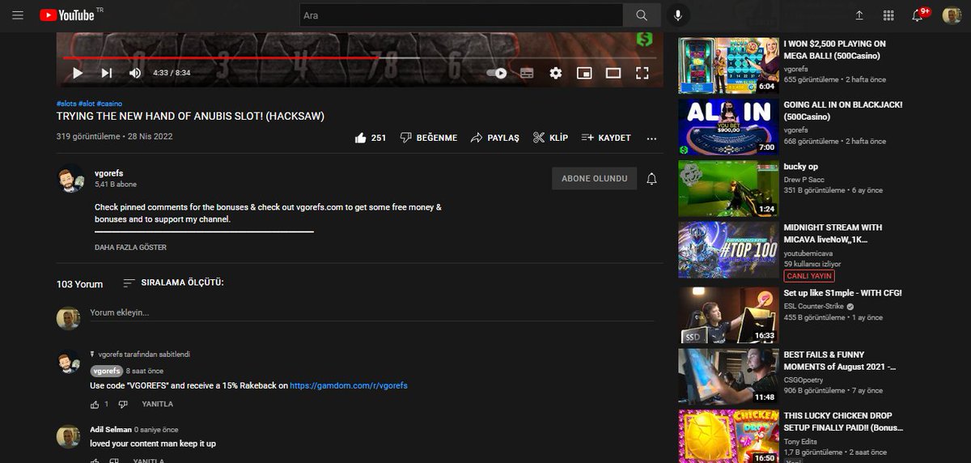Click the #slot hashtag
971x463 pixels.
pyautogui.click(x=87, y=104)
